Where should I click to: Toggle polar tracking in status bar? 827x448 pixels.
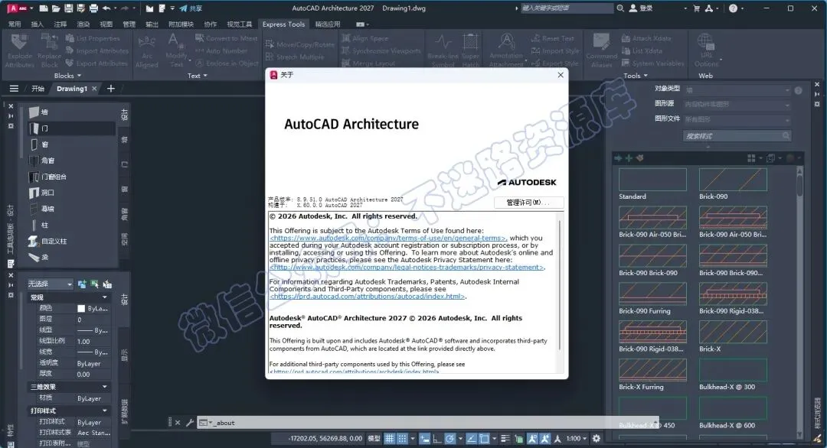tap(450, 439)
